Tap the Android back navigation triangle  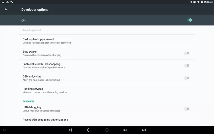point(70,130)
